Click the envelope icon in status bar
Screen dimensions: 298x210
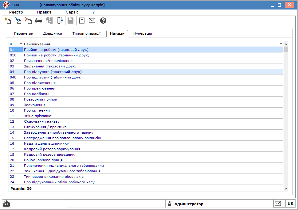(x=278, y=204)
